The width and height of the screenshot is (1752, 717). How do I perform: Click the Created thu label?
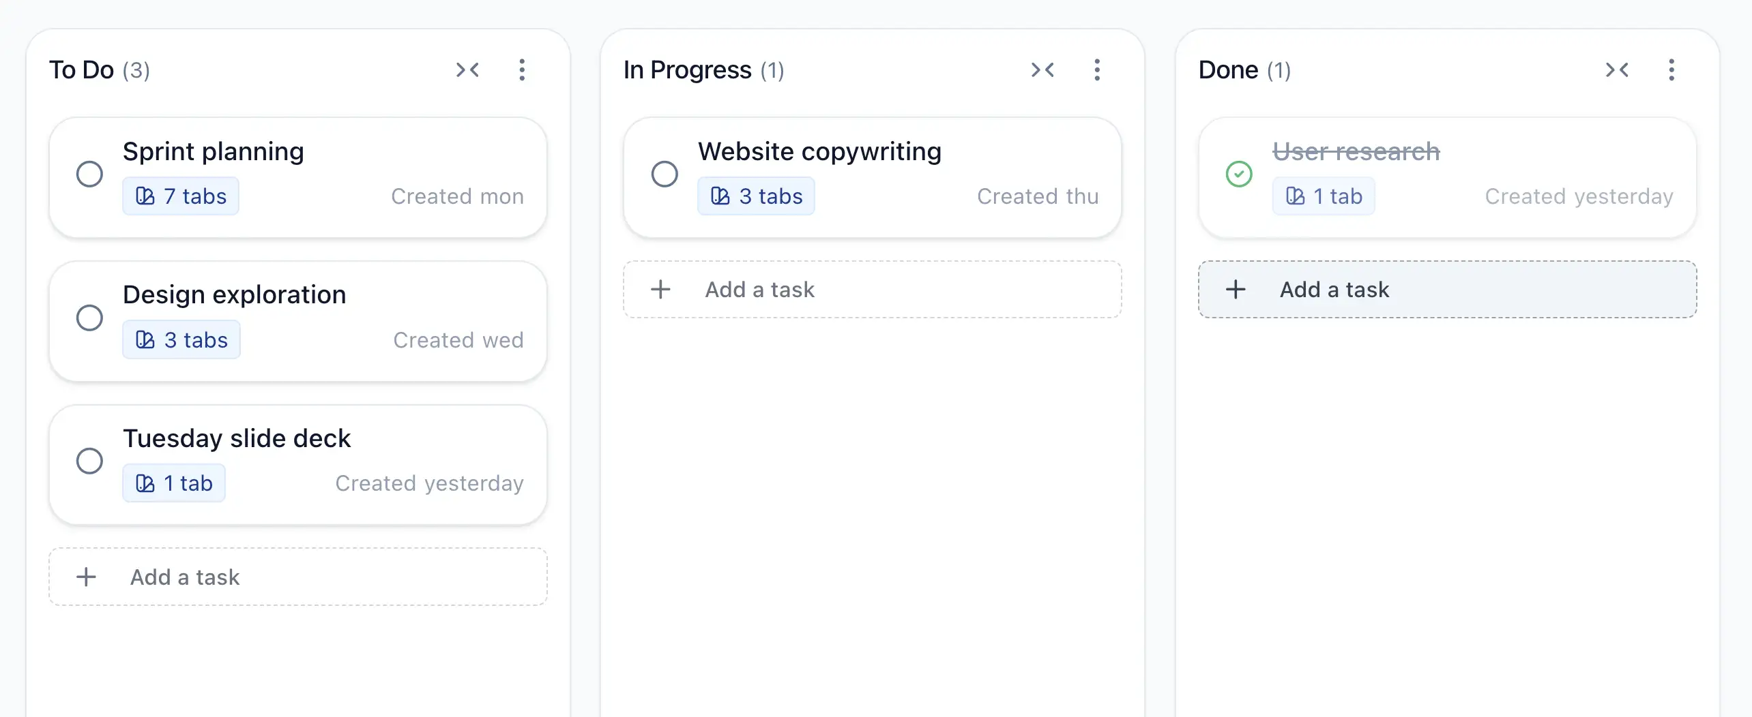coord(1038,196)
